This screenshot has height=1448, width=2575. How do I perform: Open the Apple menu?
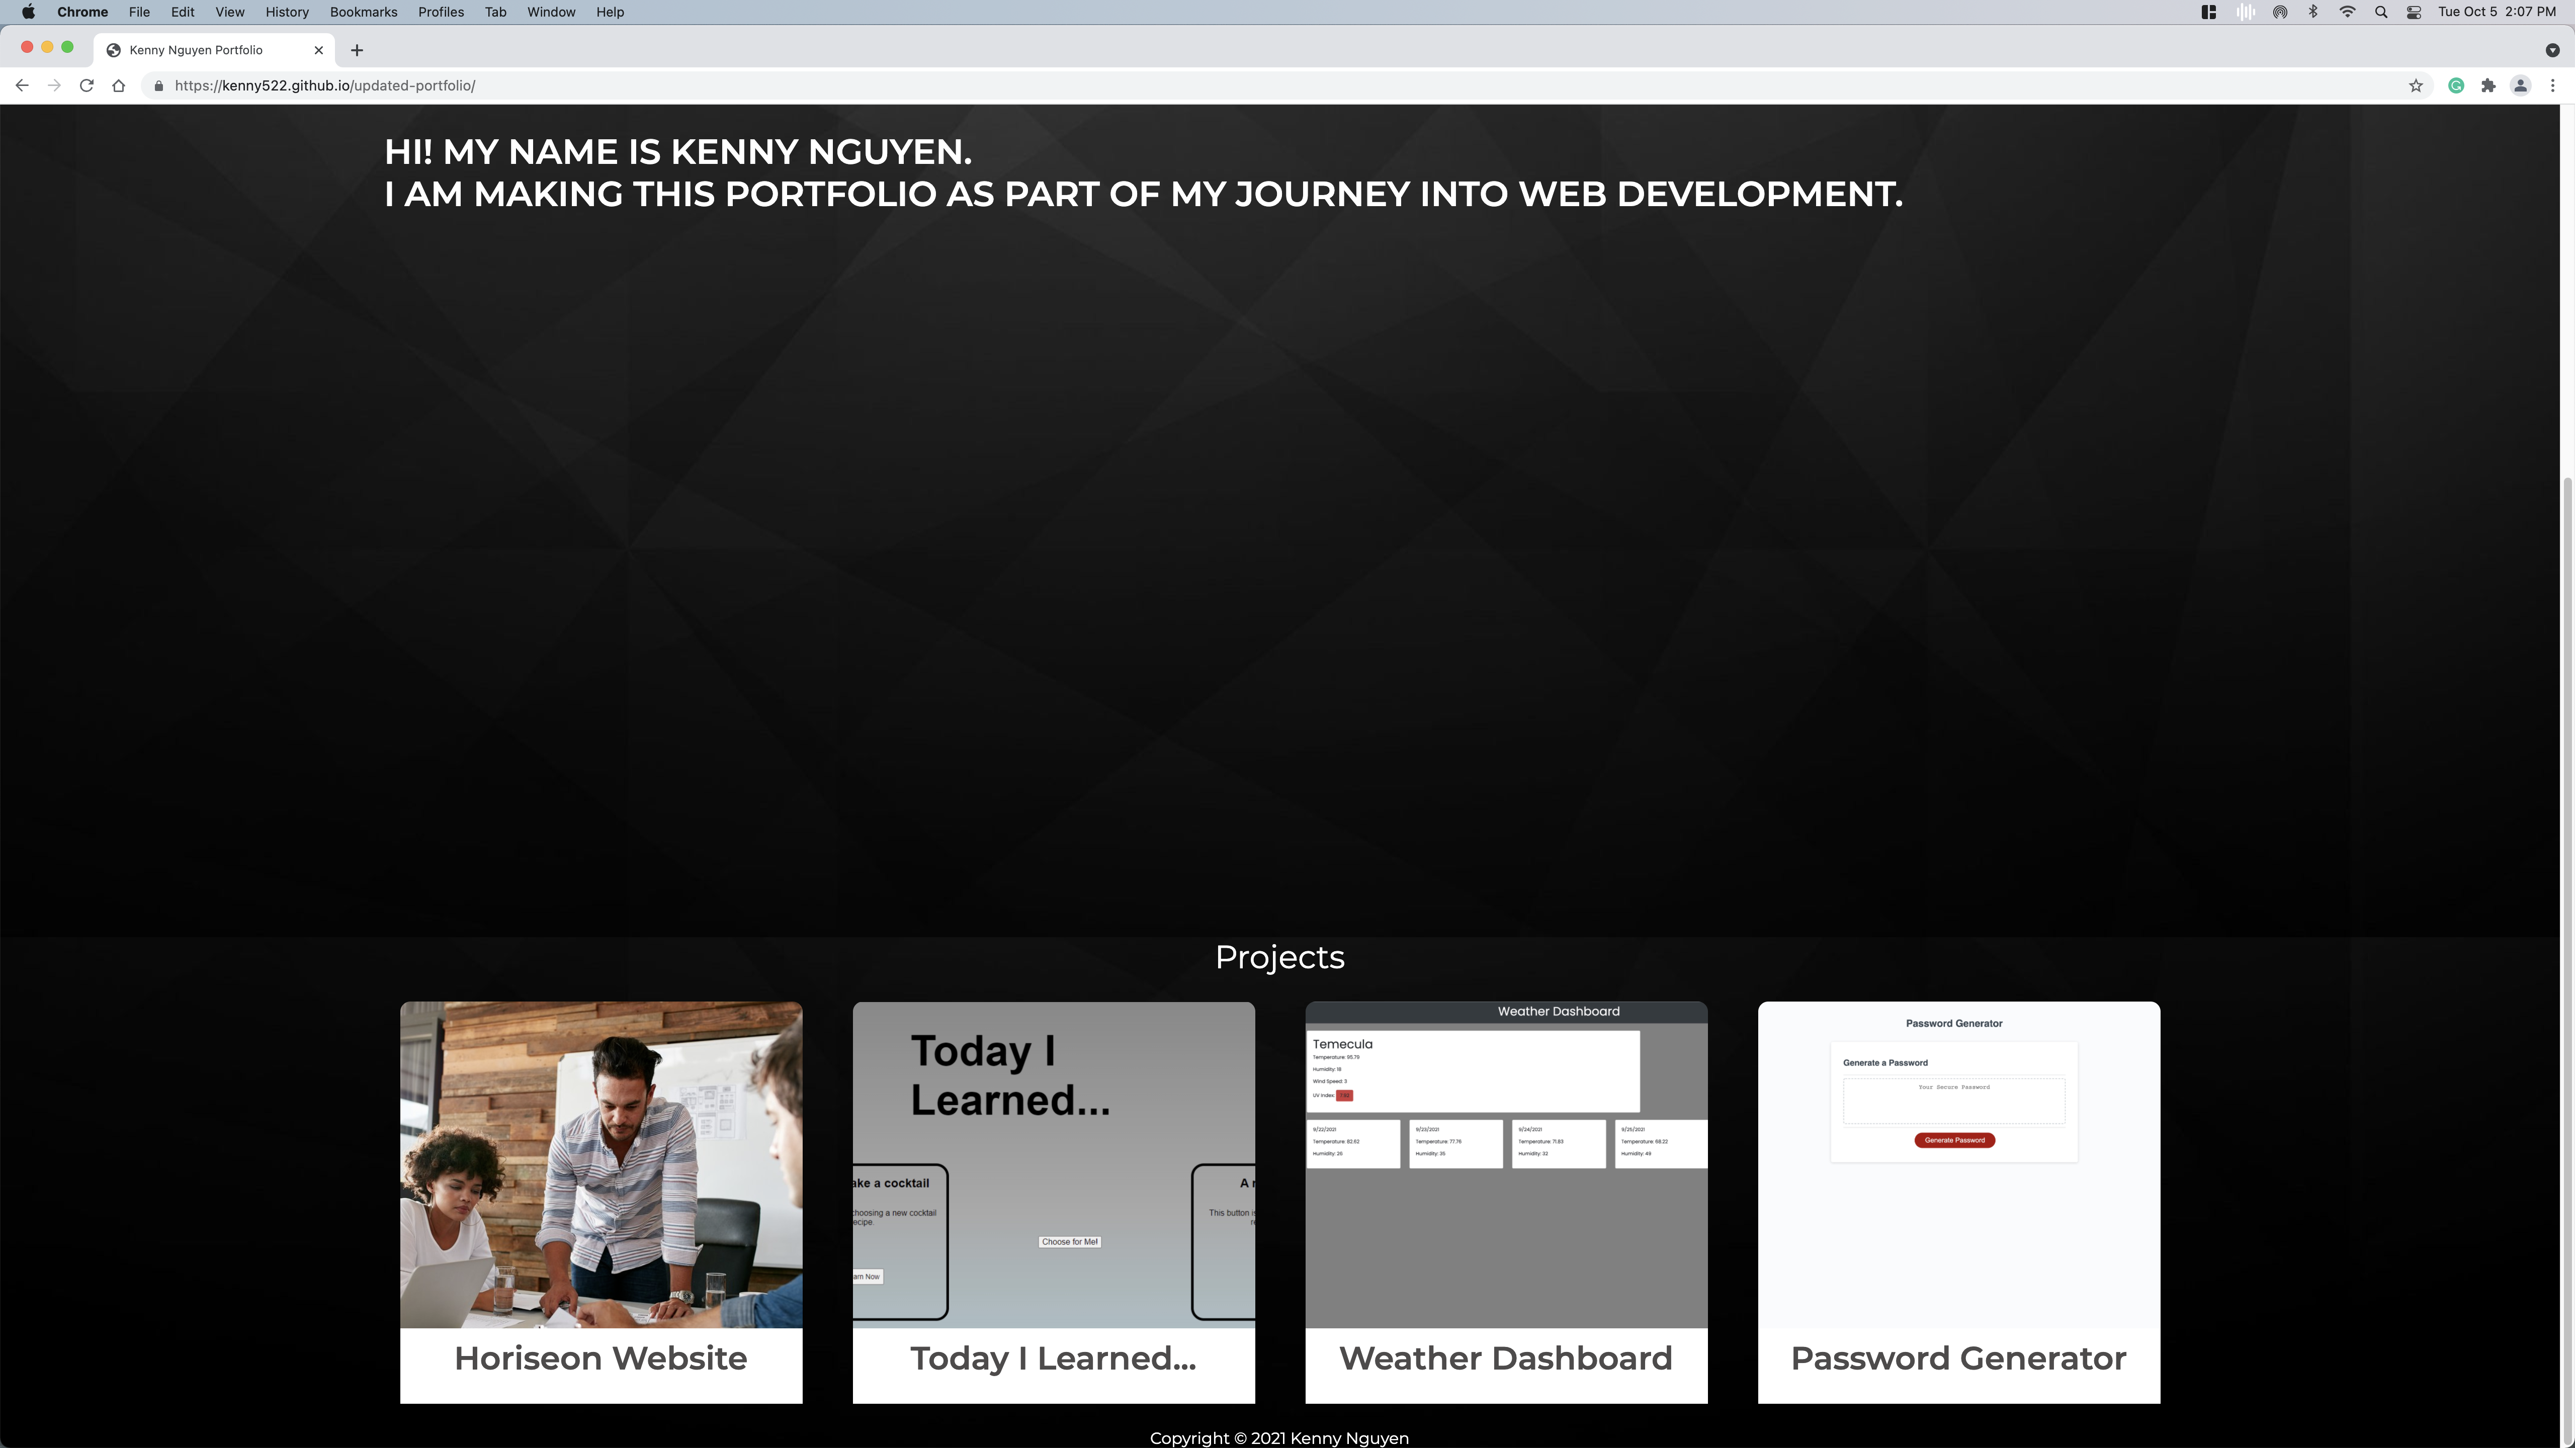point(28,12)
